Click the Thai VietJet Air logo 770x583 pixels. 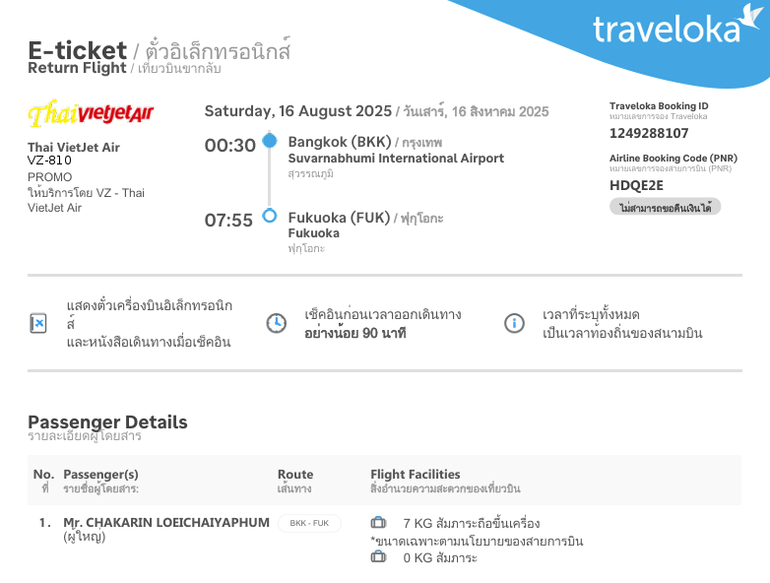click(x=91, y=114)
